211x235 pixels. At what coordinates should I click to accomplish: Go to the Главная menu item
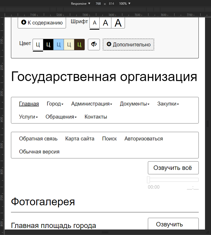point(29,104)
